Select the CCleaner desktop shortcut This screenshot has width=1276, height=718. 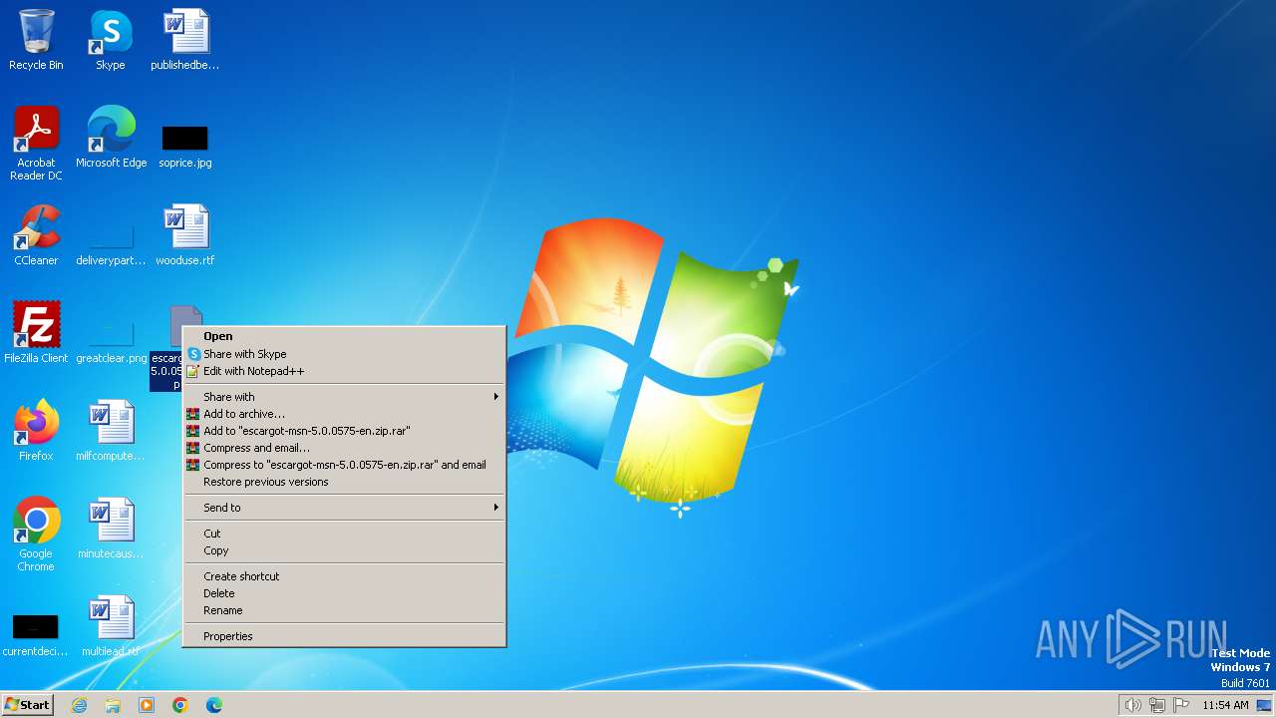coord(36,235)
